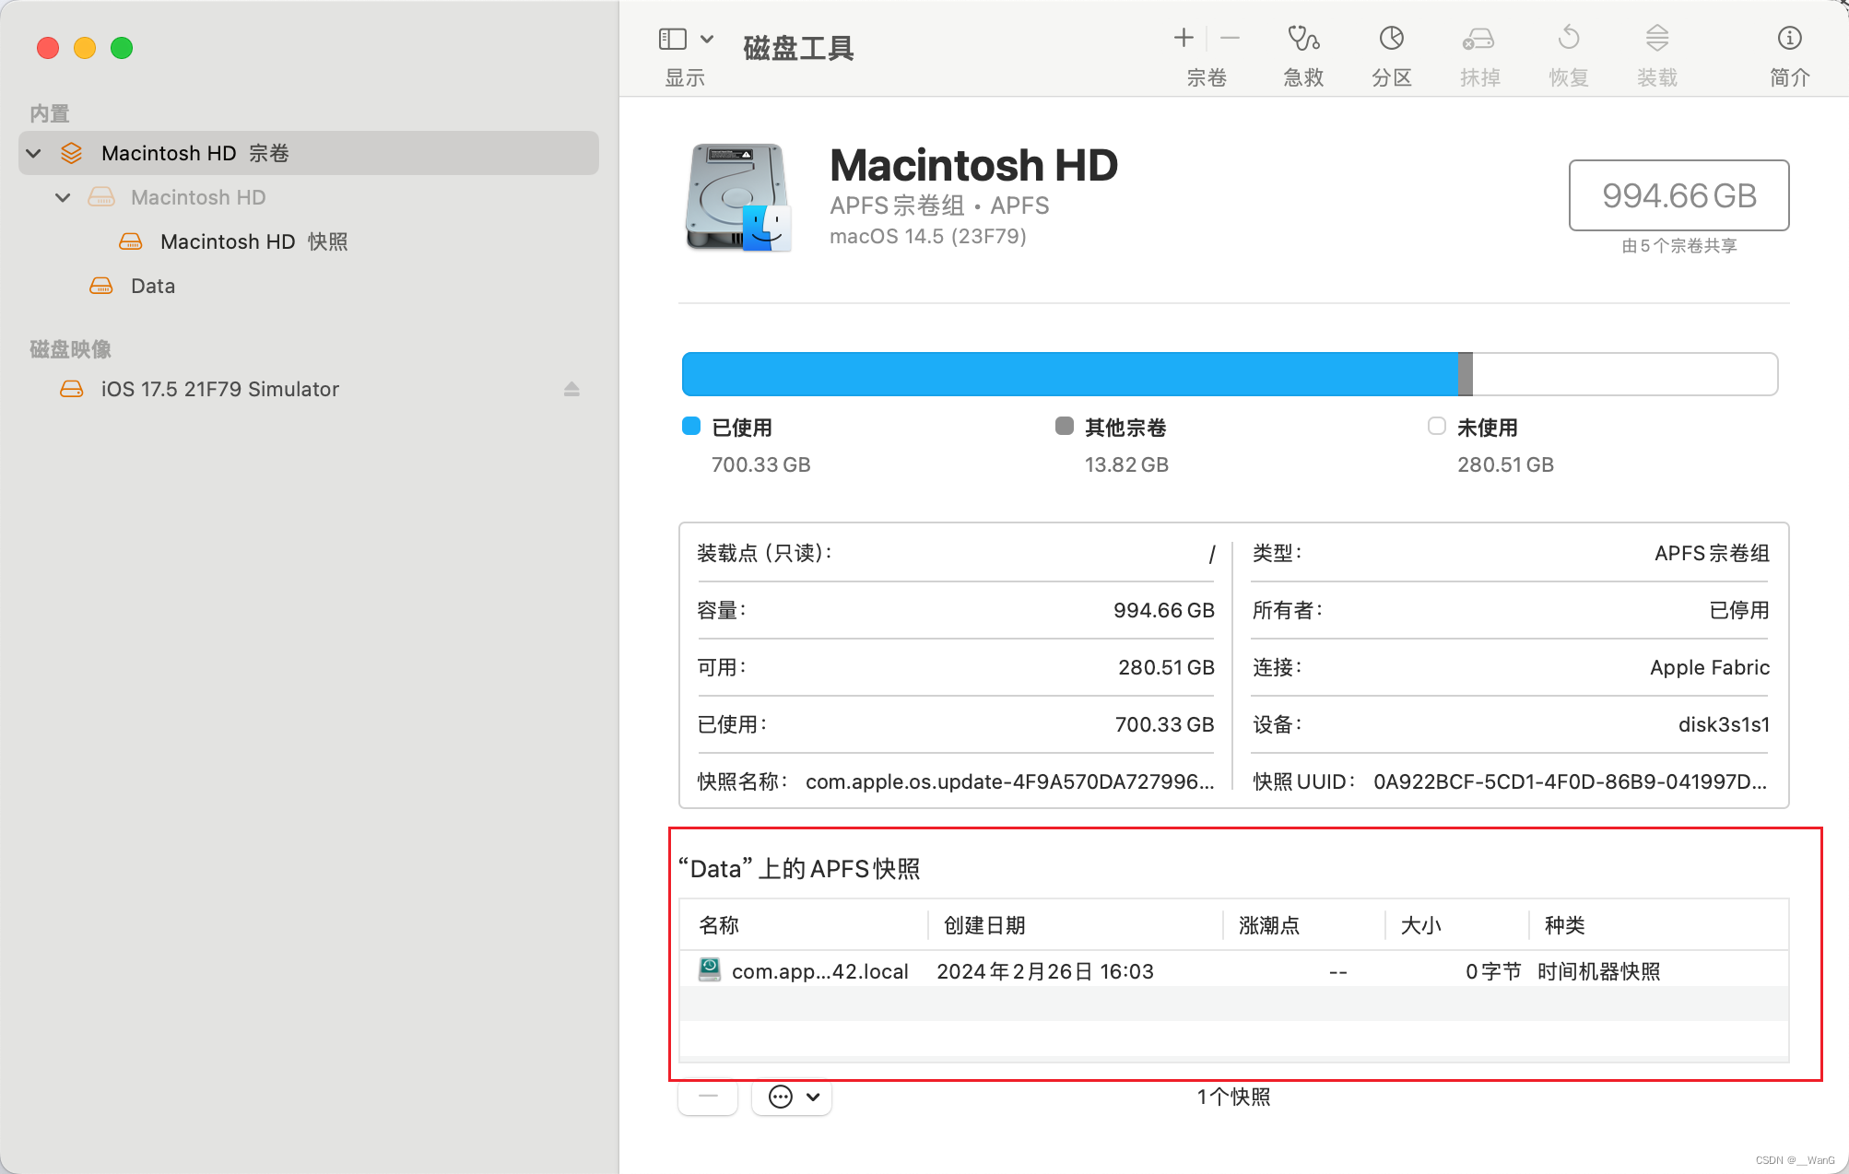Click the blue used-space storage bar
The height and width of the screenshot is (1174, 1849).
point(1069,374)
